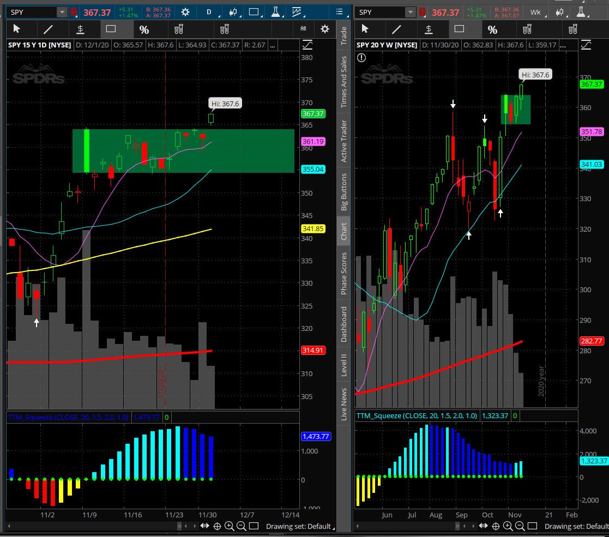Select the pointer cursor tool in left chart

[x=16, y=29]
